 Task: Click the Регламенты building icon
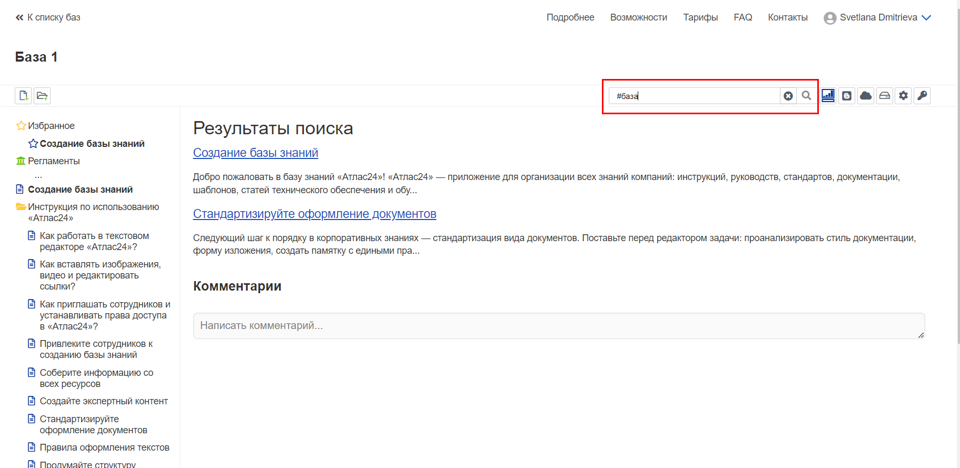(21, 161)
